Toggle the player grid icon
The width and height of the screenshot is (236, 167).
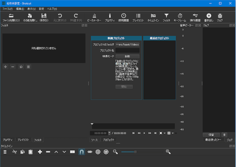point(169,133)
